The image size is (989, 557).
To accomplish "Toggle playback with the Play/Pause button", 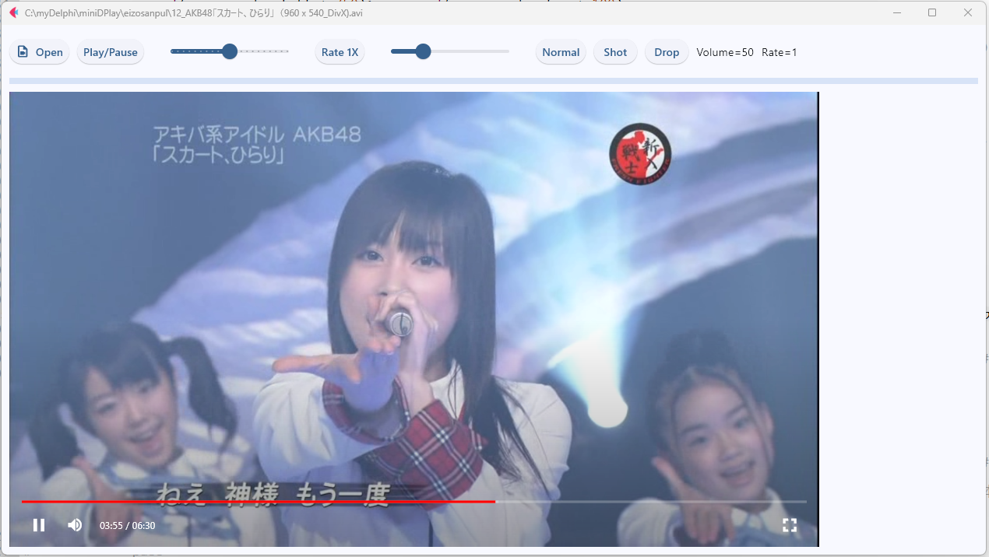I will tap(110, 51).
